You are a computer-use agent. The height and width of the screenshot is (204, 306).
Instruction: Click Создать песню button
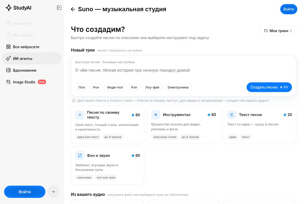click(269, 87)
